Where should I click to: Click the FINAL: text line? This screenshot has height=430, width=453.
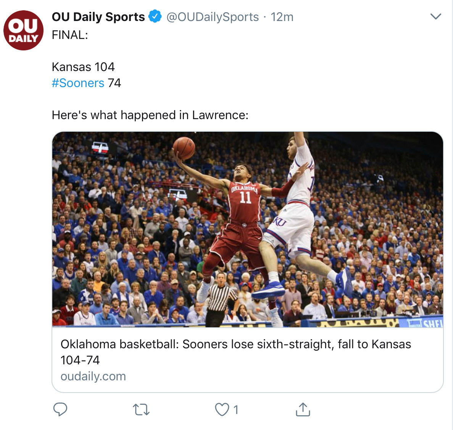click(70, 35)
